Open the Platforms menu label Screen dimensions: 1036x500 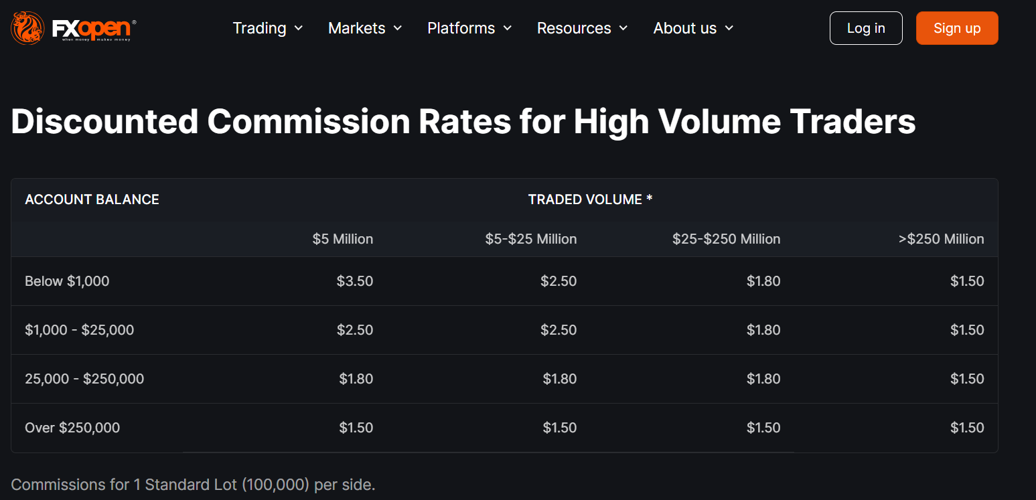coord(461,28)
